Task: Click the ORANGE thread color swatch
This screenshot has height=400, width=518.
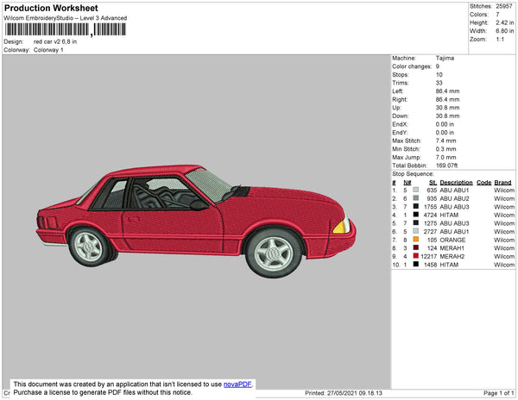Action: point(415,239)
